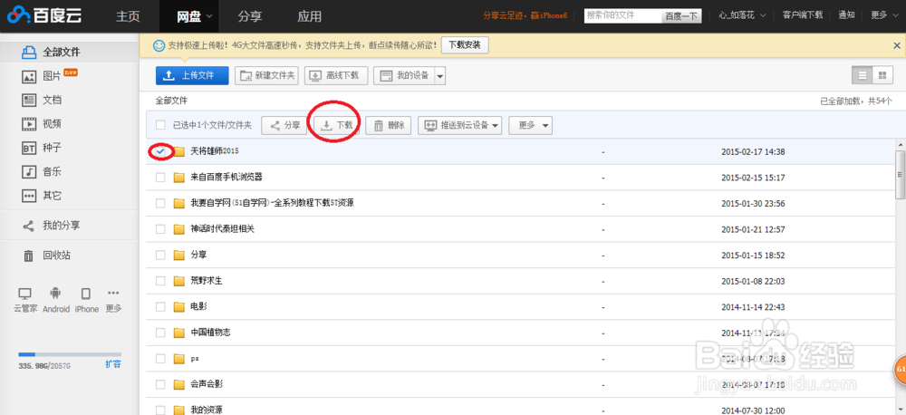Click the storage usage progress bar
The image size is (906, 415).
tap(70, 353)
